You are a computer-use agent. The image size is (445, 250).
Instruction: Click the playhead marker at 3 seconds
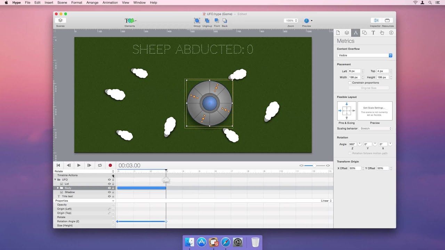[166, 170]
